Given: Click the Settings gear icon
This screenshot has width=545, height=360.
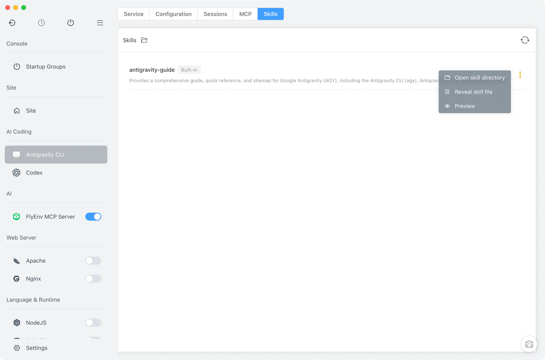Looking at the screenshot, I should [x=17, y=348].
